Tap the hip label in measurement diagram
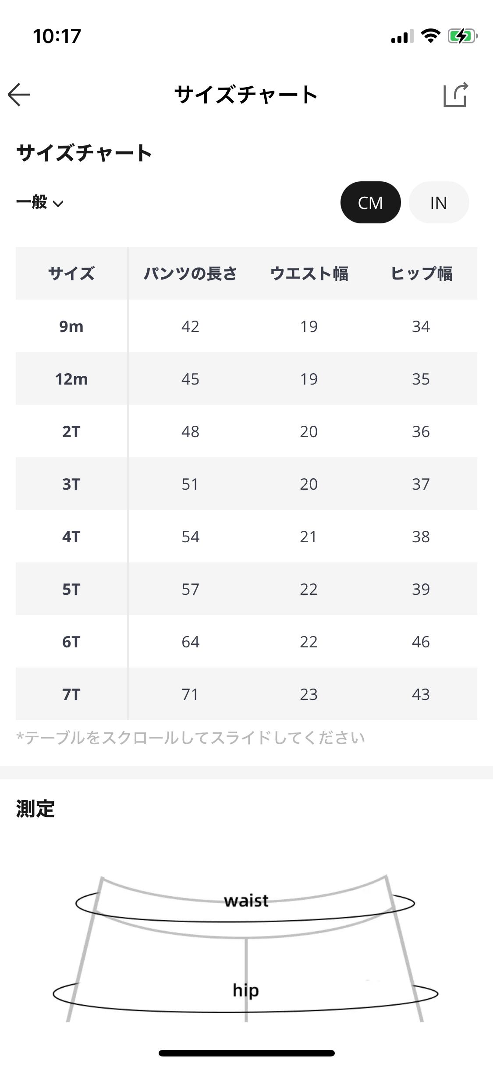Screen dimensions: 493x1067 pyautogui.click(x=246, y=990)
